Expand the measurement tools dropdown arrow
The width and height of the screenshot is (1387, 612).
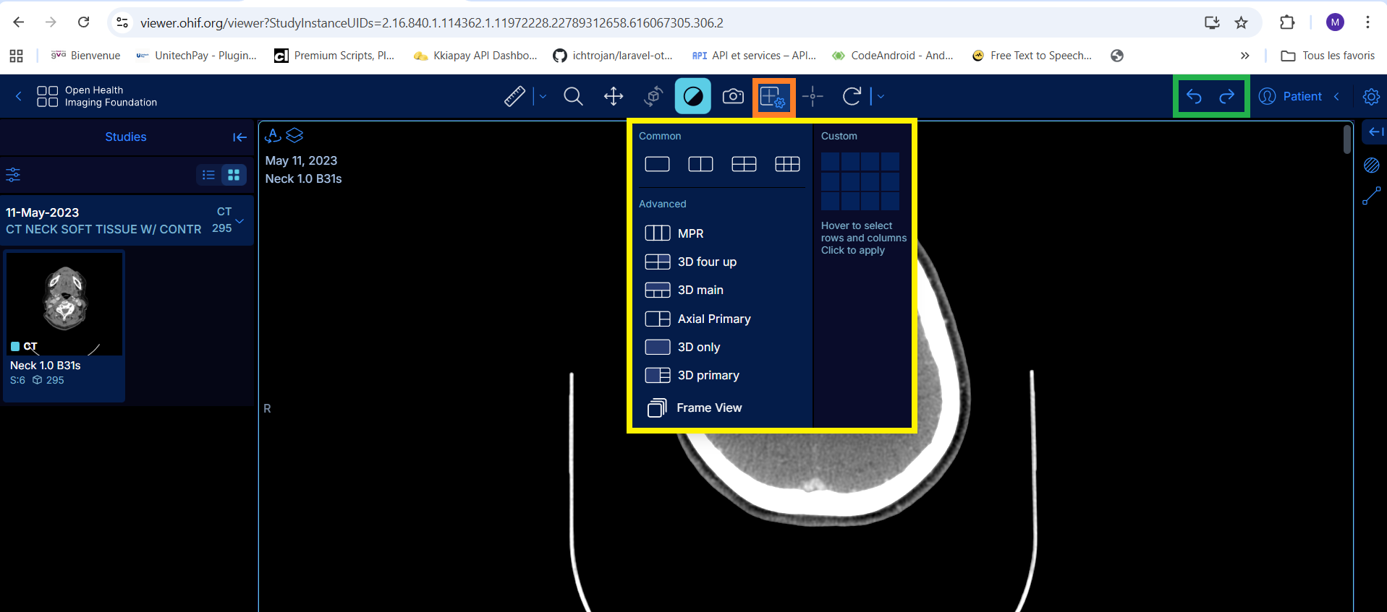pyautogui.click(x=543, y=96)
